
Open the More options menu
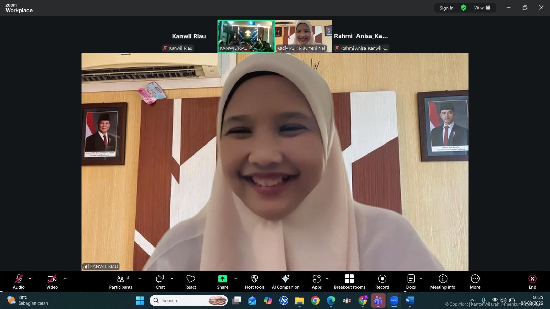[x=475, y=282]
